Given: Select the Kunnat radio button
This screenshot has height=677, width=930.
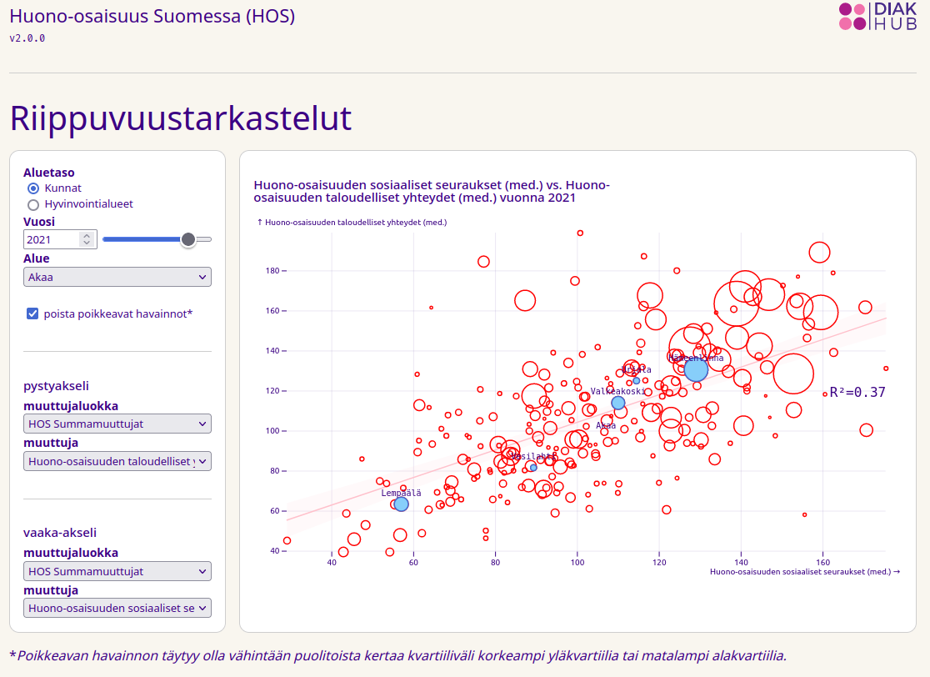Looking at the screenshot, I should (x=33, y=188).
